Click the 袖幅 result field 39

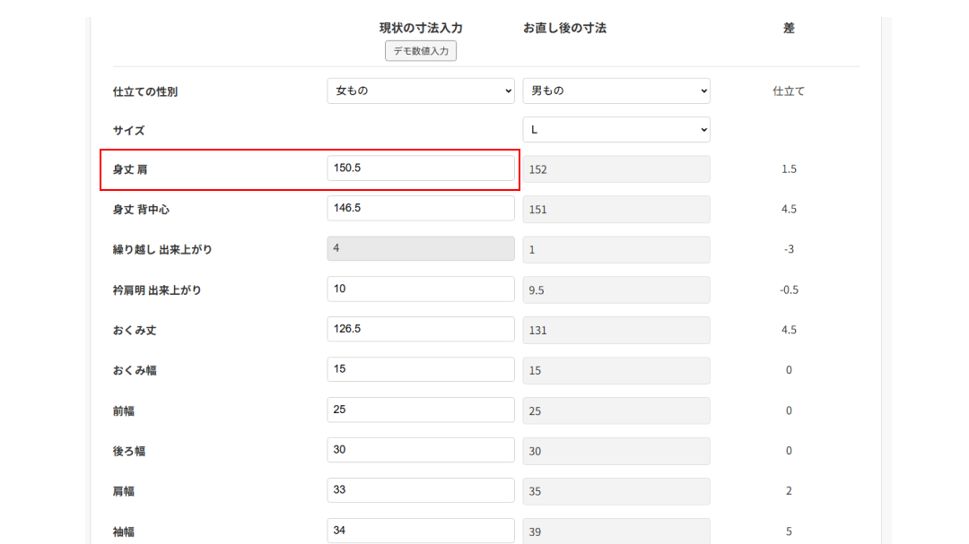[x=616, y=531]
